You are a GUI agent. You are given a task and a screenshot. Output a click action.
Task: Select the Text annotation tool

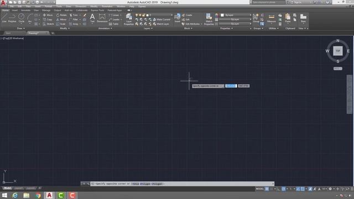pos(92,18)
